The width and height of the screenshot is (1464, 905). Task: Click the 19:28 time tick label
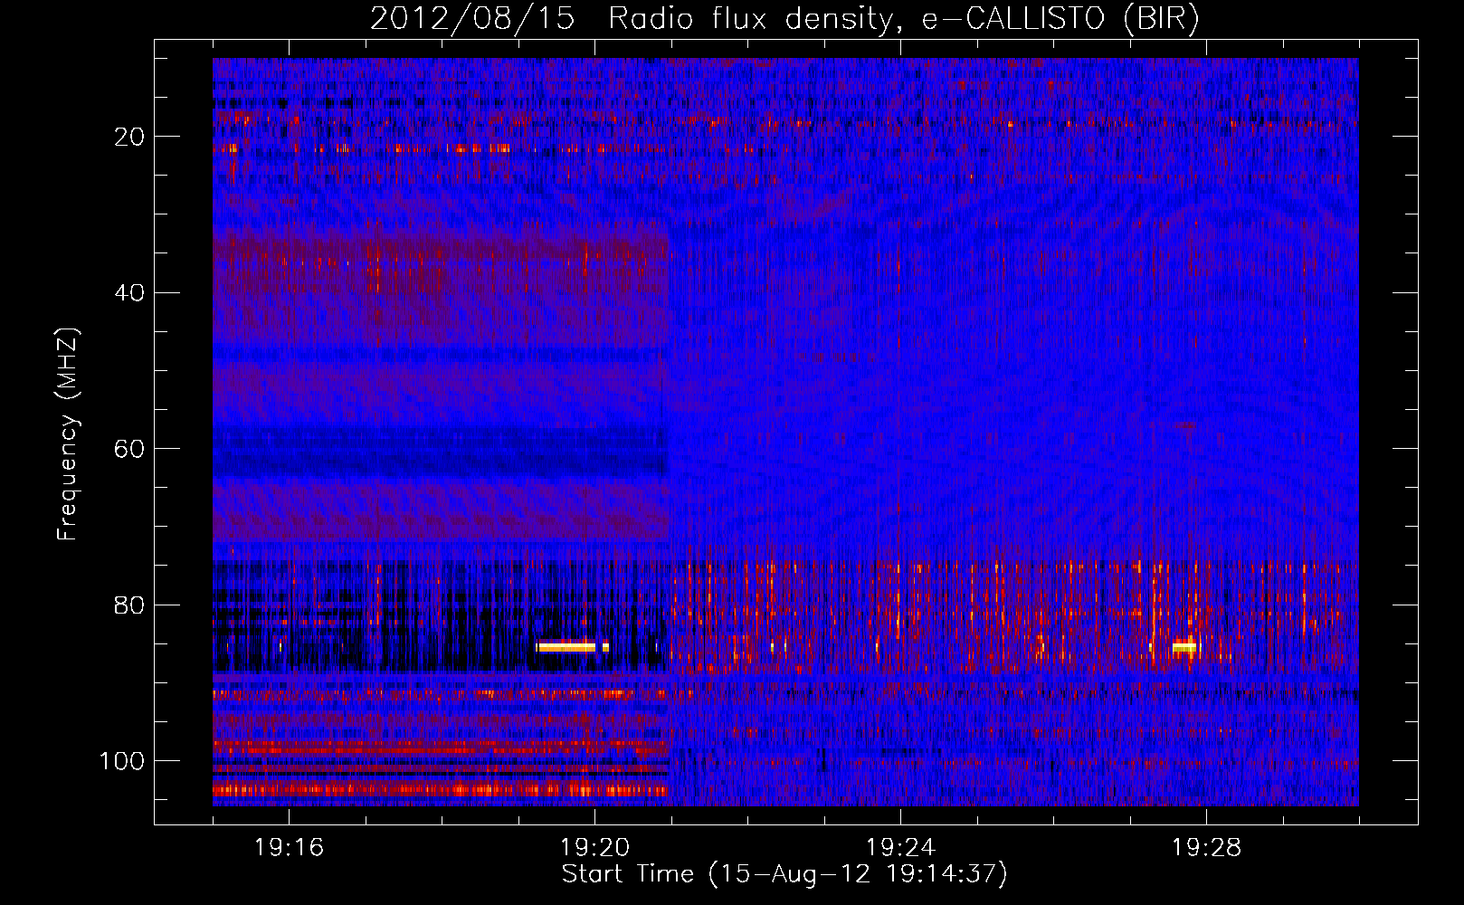click(1207, 847)
